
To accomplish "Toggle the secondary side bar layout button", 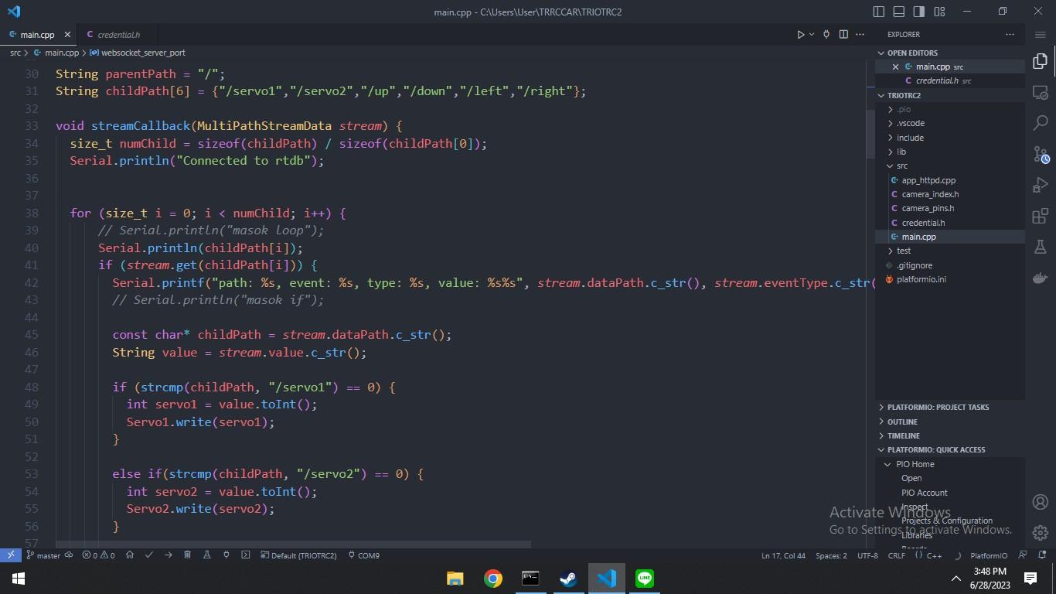I will (919, 12).
